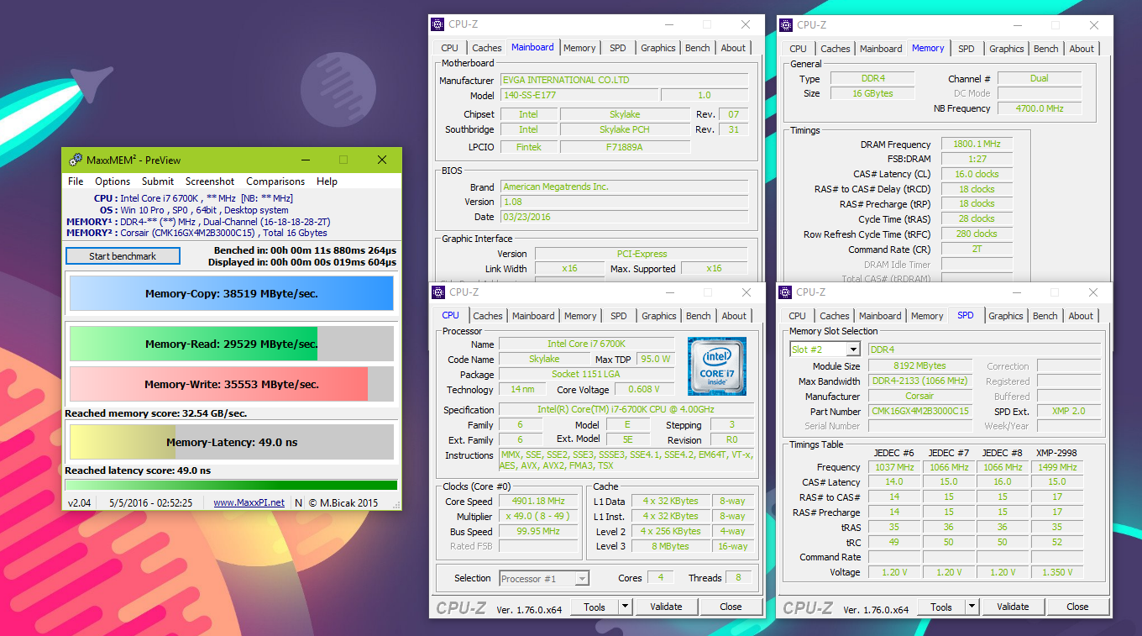Screen dimensions: 1142x636
Task: Click the Start benchmark button
Action: point(123,256)
